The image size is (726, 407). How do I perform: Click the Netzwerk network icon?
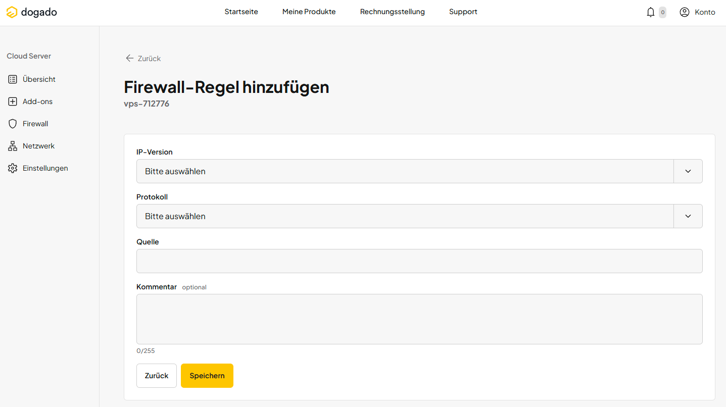[x=13, y=146]
